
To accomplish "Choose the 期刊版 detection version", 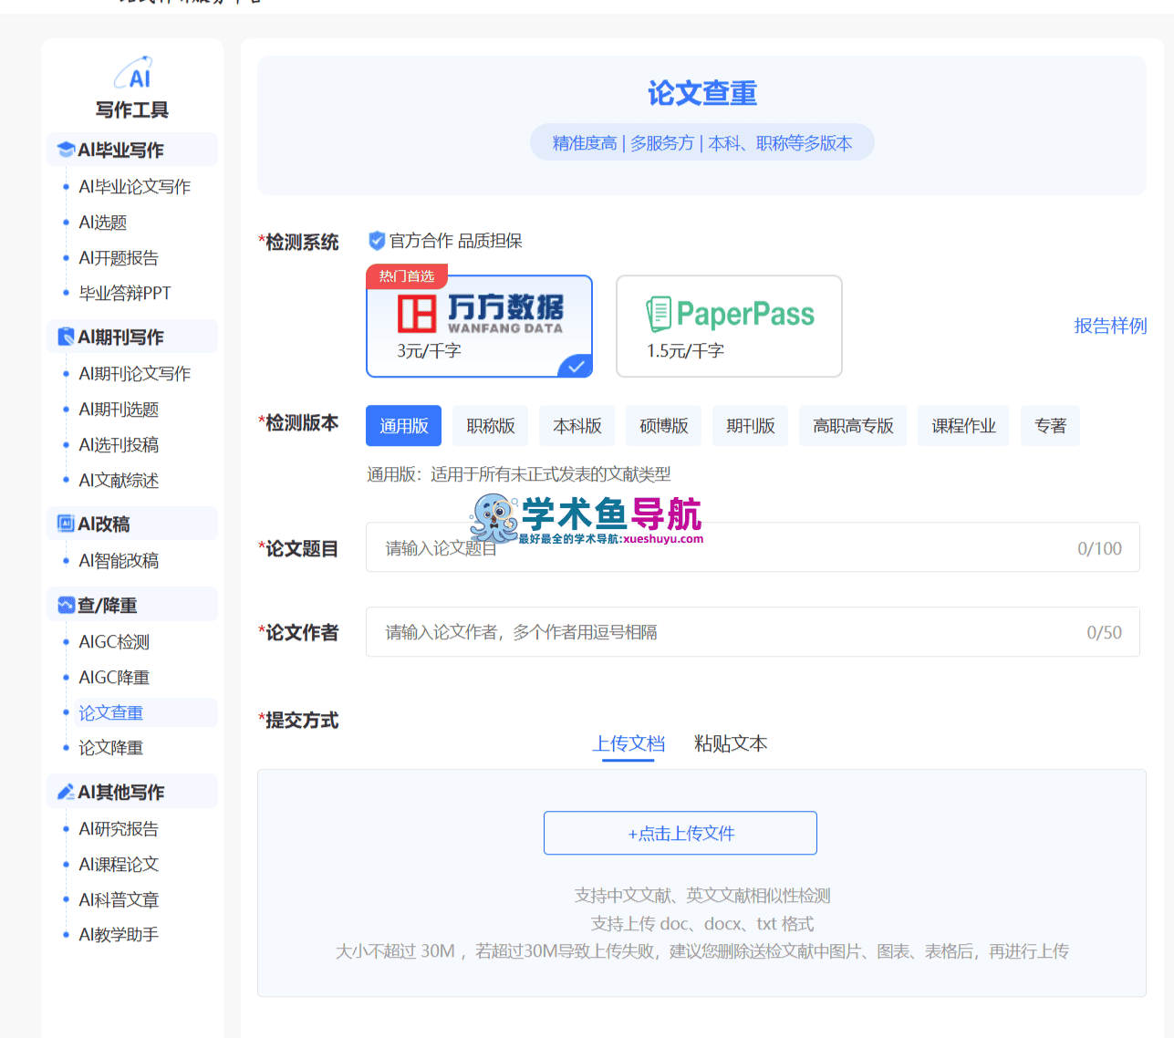I will coord(751,426).
